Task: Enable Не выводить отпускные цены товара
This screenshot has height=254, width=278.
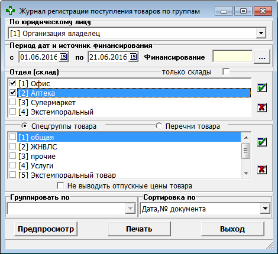Action: [x=60, y=185]
